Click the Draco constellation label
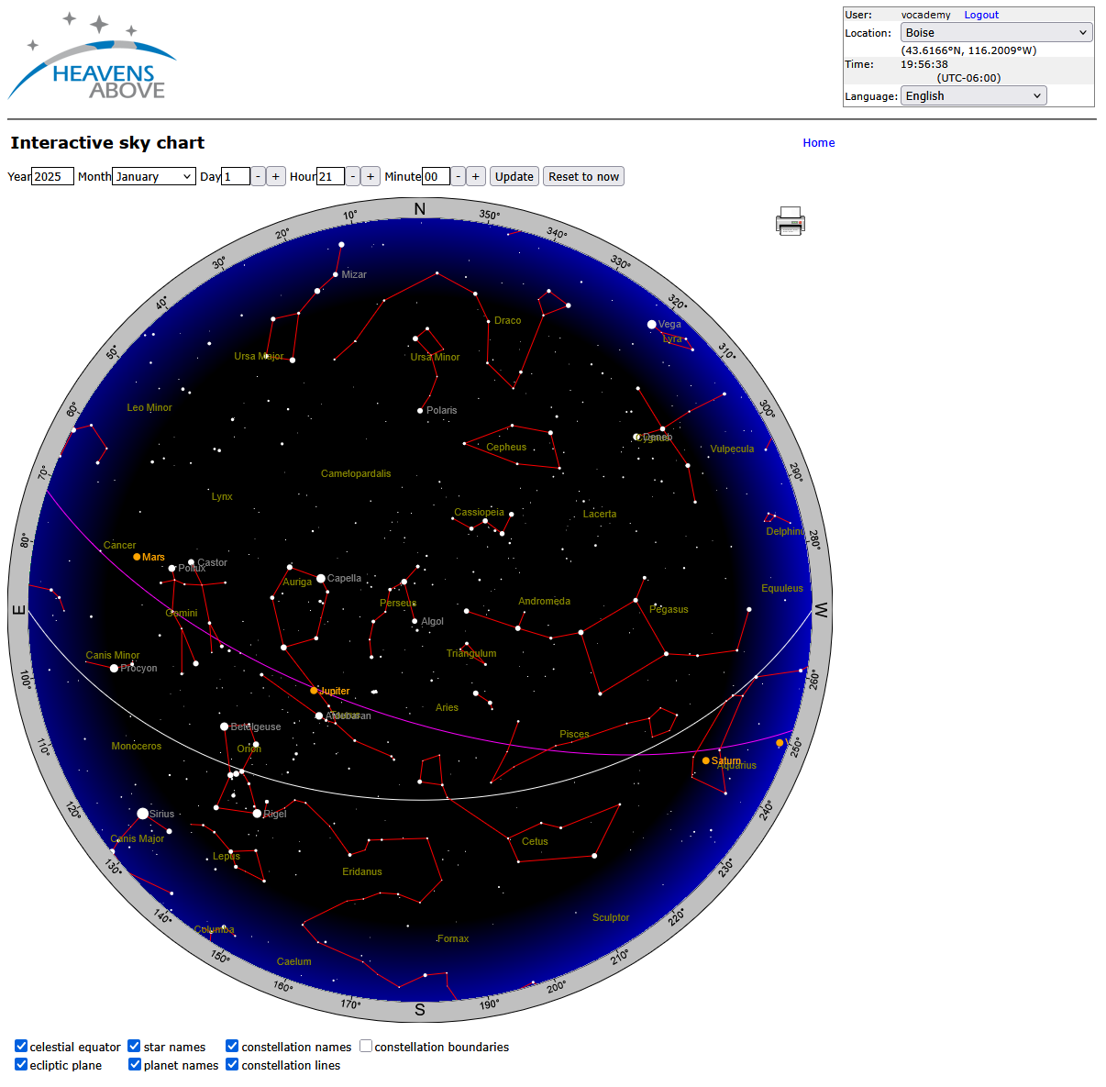 pyautogui.click(x=507, y=320)
